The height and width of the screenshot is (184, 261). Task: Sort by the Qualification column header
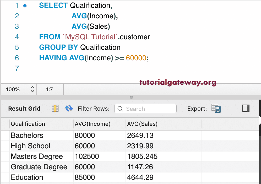(28, 124)
